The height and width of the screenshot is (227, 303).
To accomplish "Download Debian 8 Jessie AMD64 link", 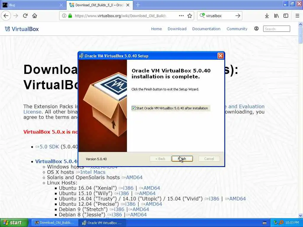I will (x=136, y=215).
